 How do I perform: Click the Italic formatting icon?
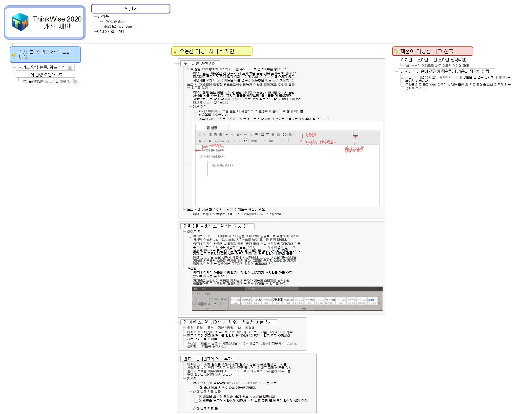[205, 141]
